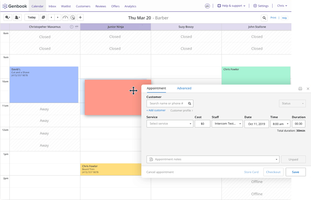Image resolution: width=311 pixels, height=200 pixels.
Task: Open Chris Fowler Beard Trim appointment
Action: point(111,169)
